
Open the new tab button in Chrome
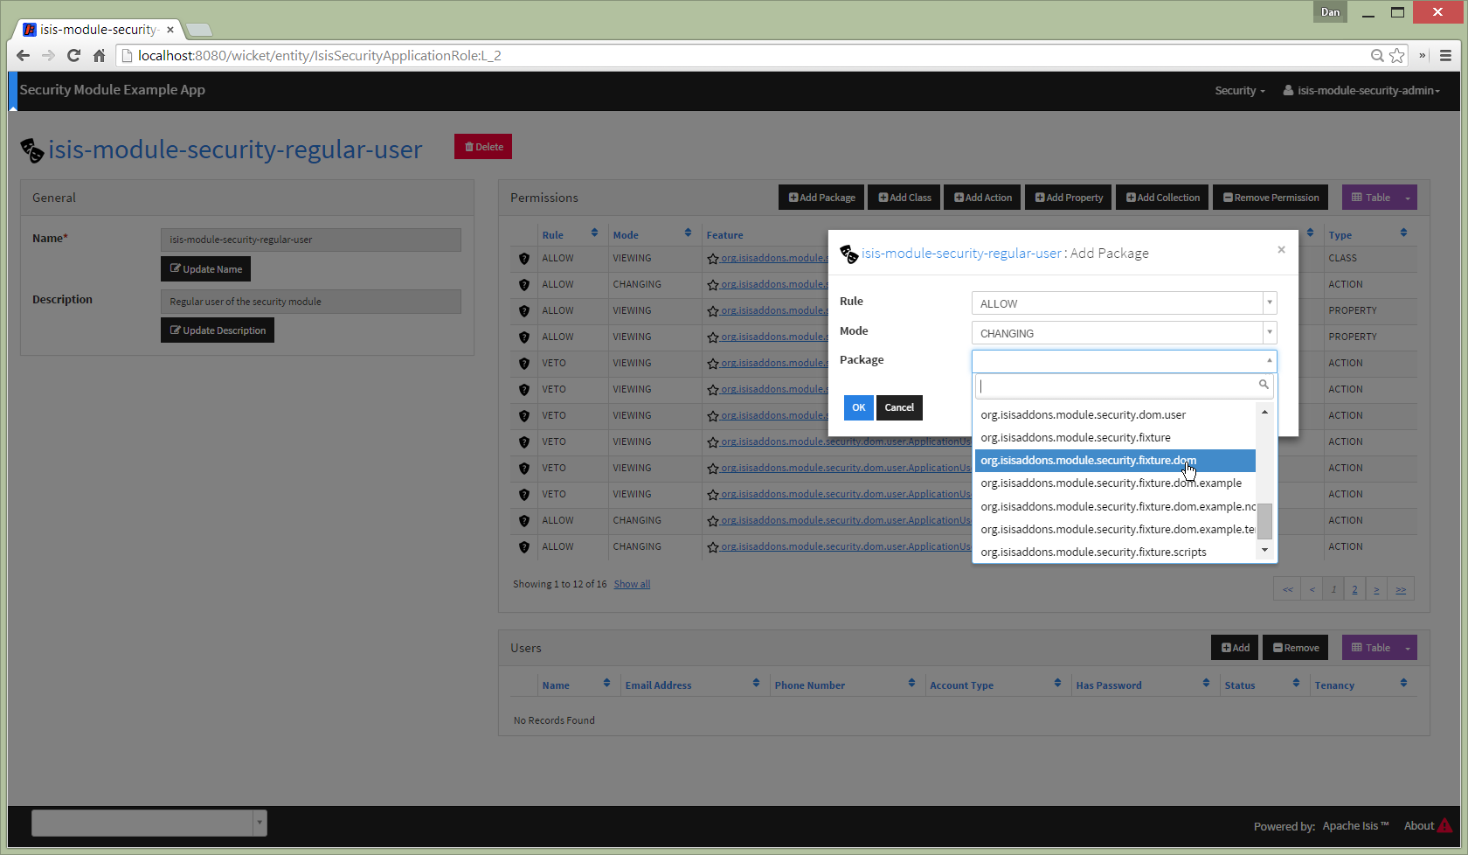[199, 30]
